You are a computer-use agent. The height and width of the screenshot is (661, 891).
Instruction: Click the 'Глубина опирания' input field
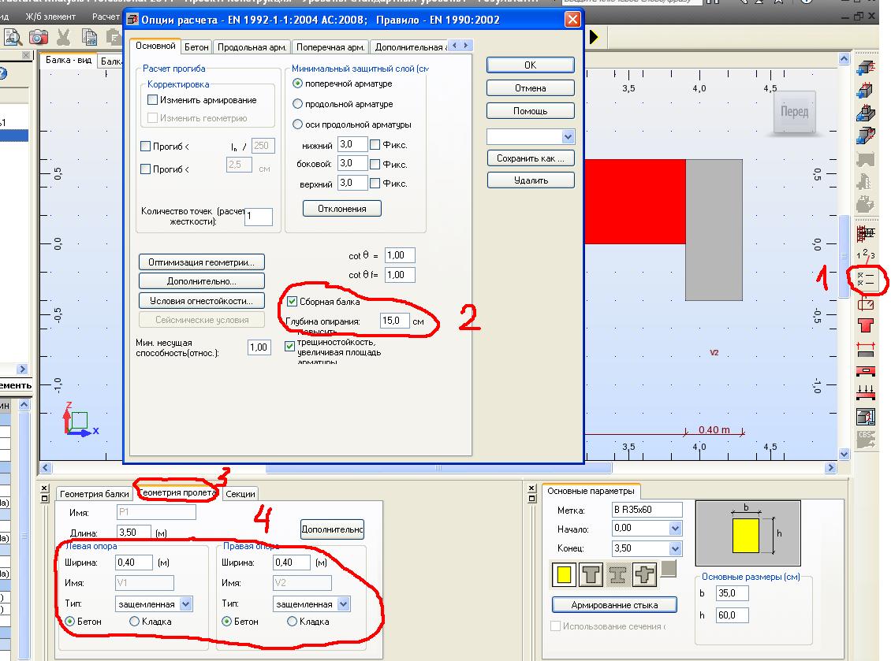[394, 321]
